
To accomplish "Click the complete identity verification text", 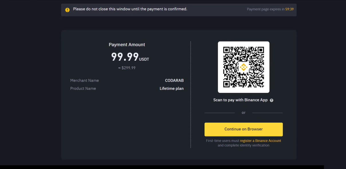I will 243,145.
